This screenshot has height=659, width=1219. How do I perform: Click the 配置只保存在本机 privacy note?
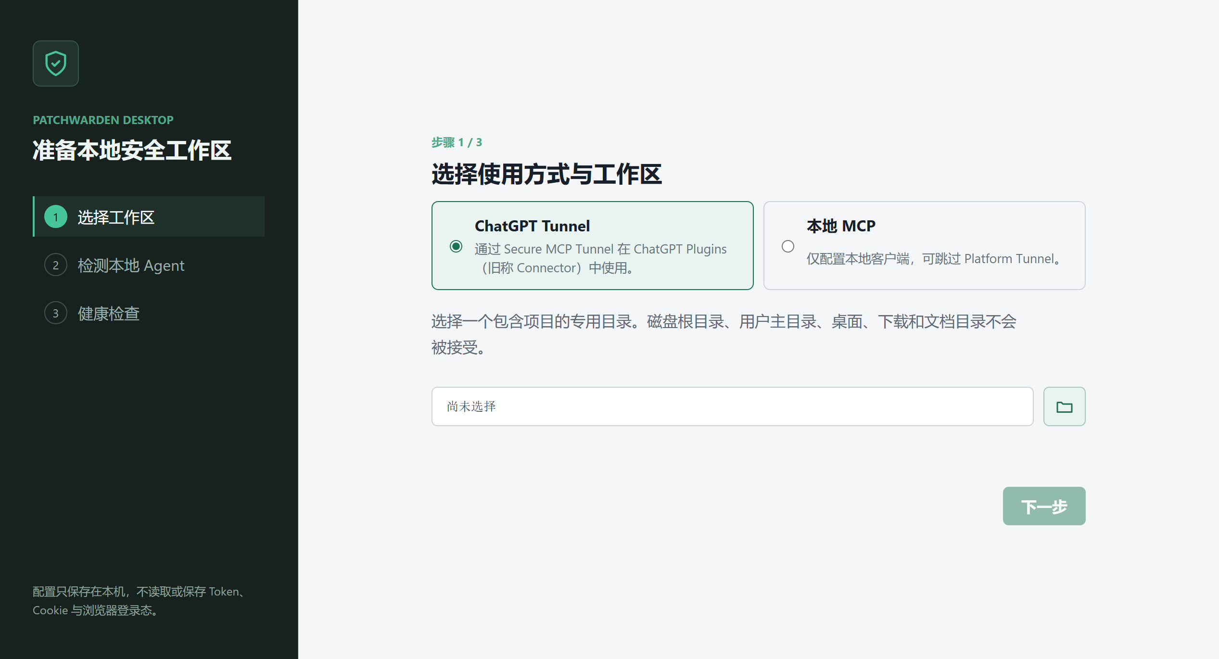(x=140, y=601)
